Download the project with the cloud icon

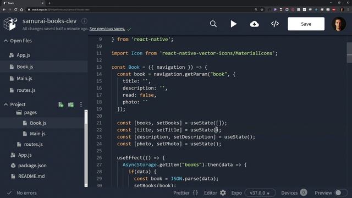(x=254, y=24)
